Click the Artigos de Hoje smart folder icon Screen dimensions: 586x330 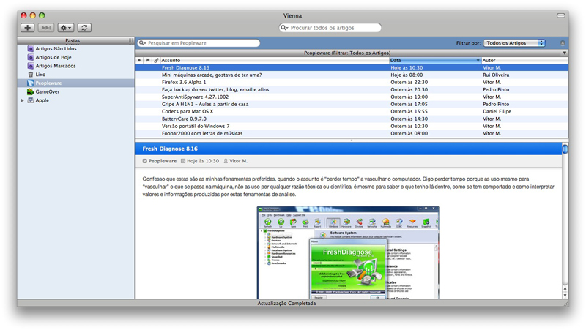tap(31, 57)
